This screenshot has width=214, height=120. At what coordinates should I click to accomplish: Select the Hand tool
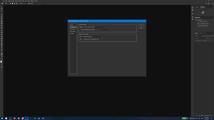coord(2,54)
